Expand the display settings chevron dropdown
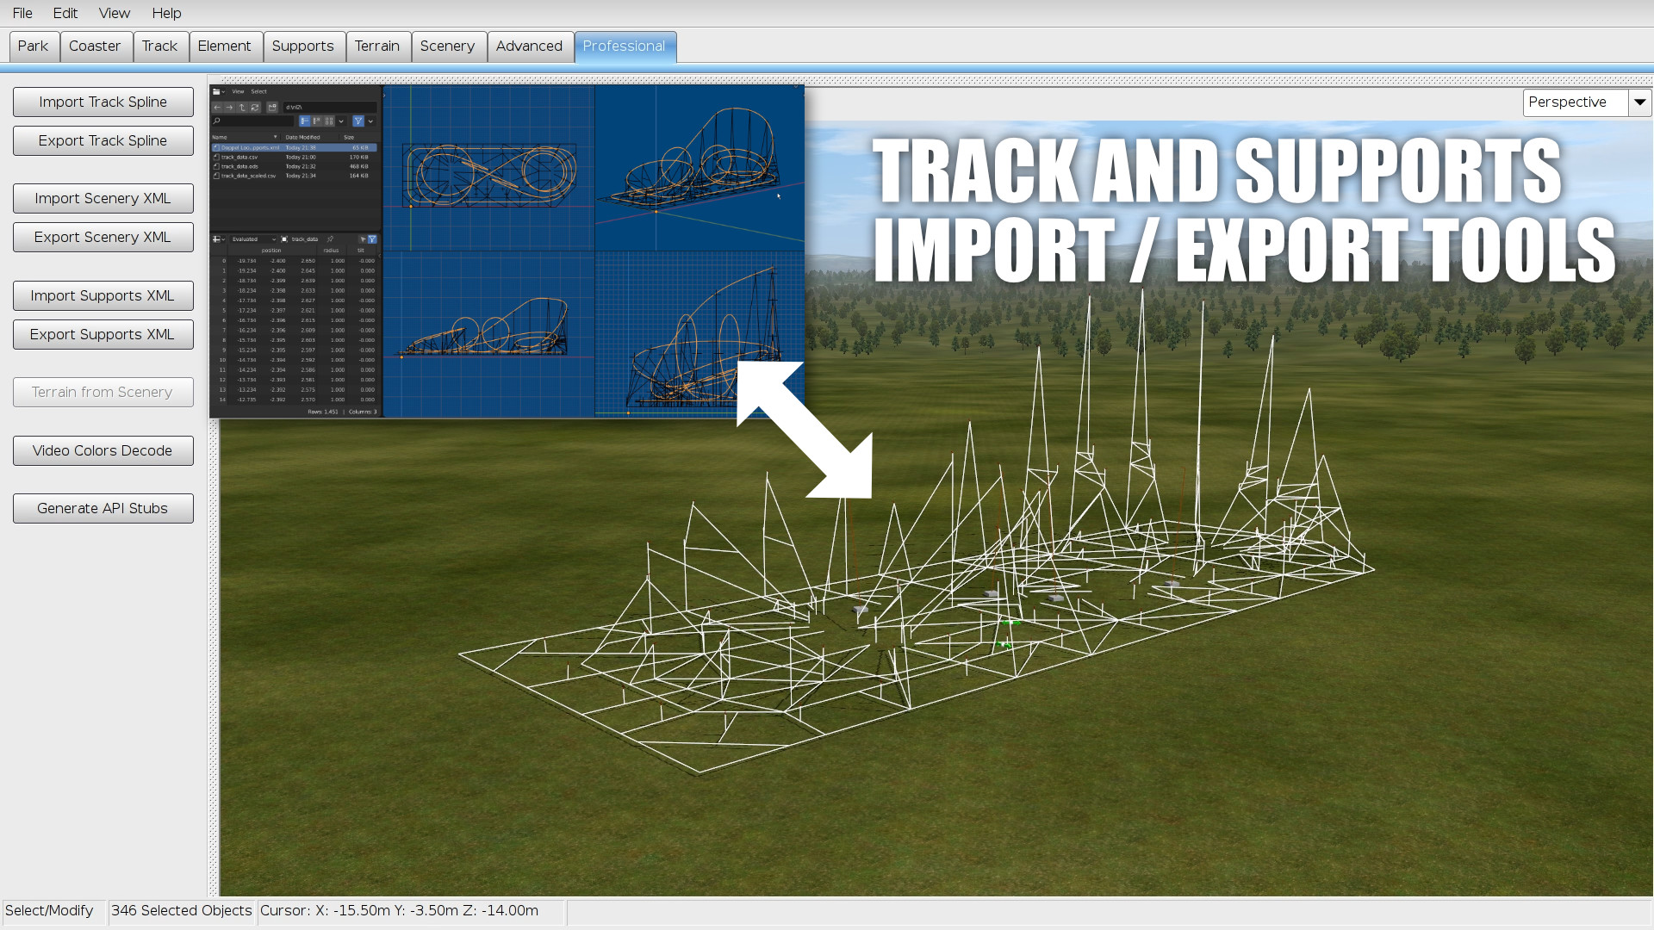Viewport: 1654px width, 930px height. point(341,121)
